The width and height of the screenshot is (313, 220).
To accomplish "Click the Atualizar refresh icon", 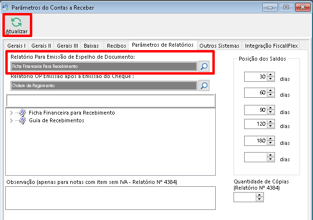I will click(16, 22).
